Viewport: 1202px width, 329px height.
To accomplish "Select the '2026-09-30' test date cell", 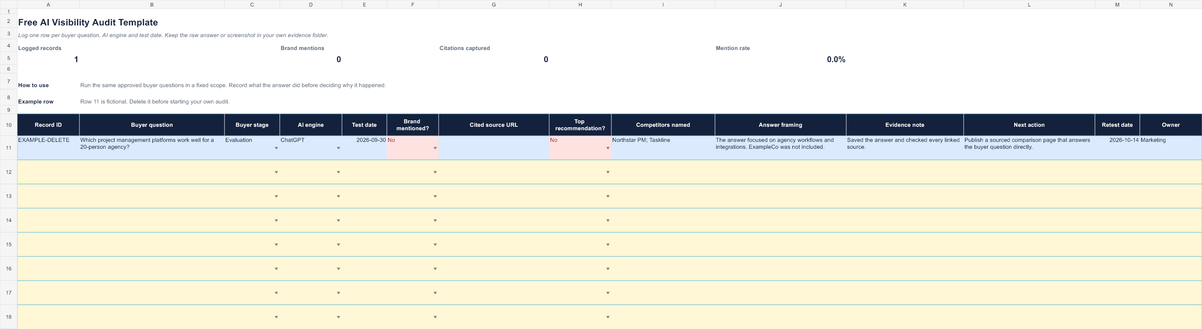I will (364, 148).
